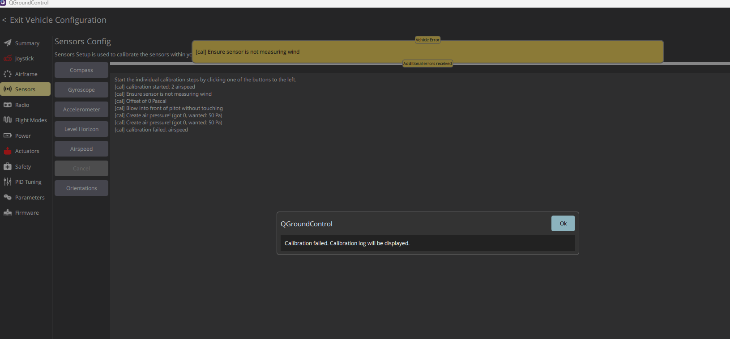Open the Parameters gears icon
Screen dimensions: 730x339
point(8,197)
